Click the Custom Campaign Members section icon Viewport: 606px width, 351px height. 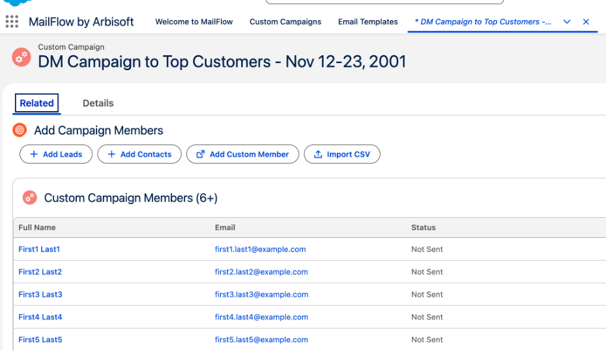tap(30, 198)
